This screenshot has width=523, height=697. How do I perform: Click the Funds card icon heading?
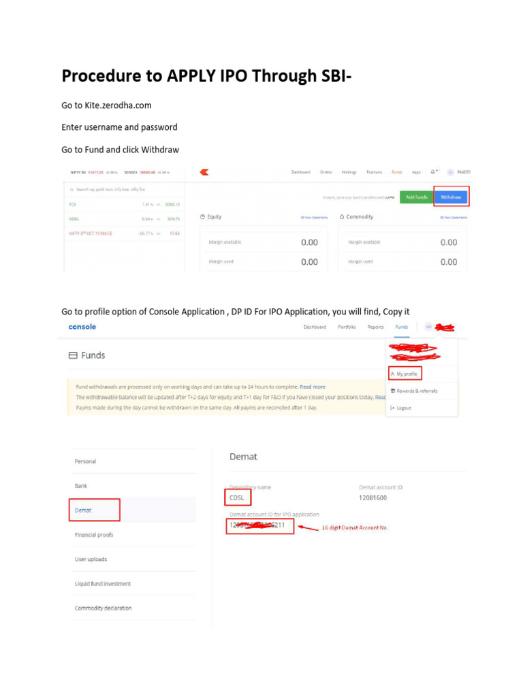73,355
